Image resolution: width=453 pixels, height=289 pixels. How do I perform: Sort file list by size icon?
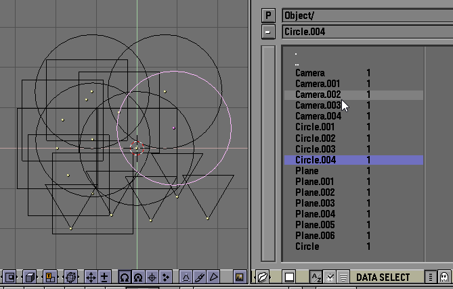tap(343, 278)
